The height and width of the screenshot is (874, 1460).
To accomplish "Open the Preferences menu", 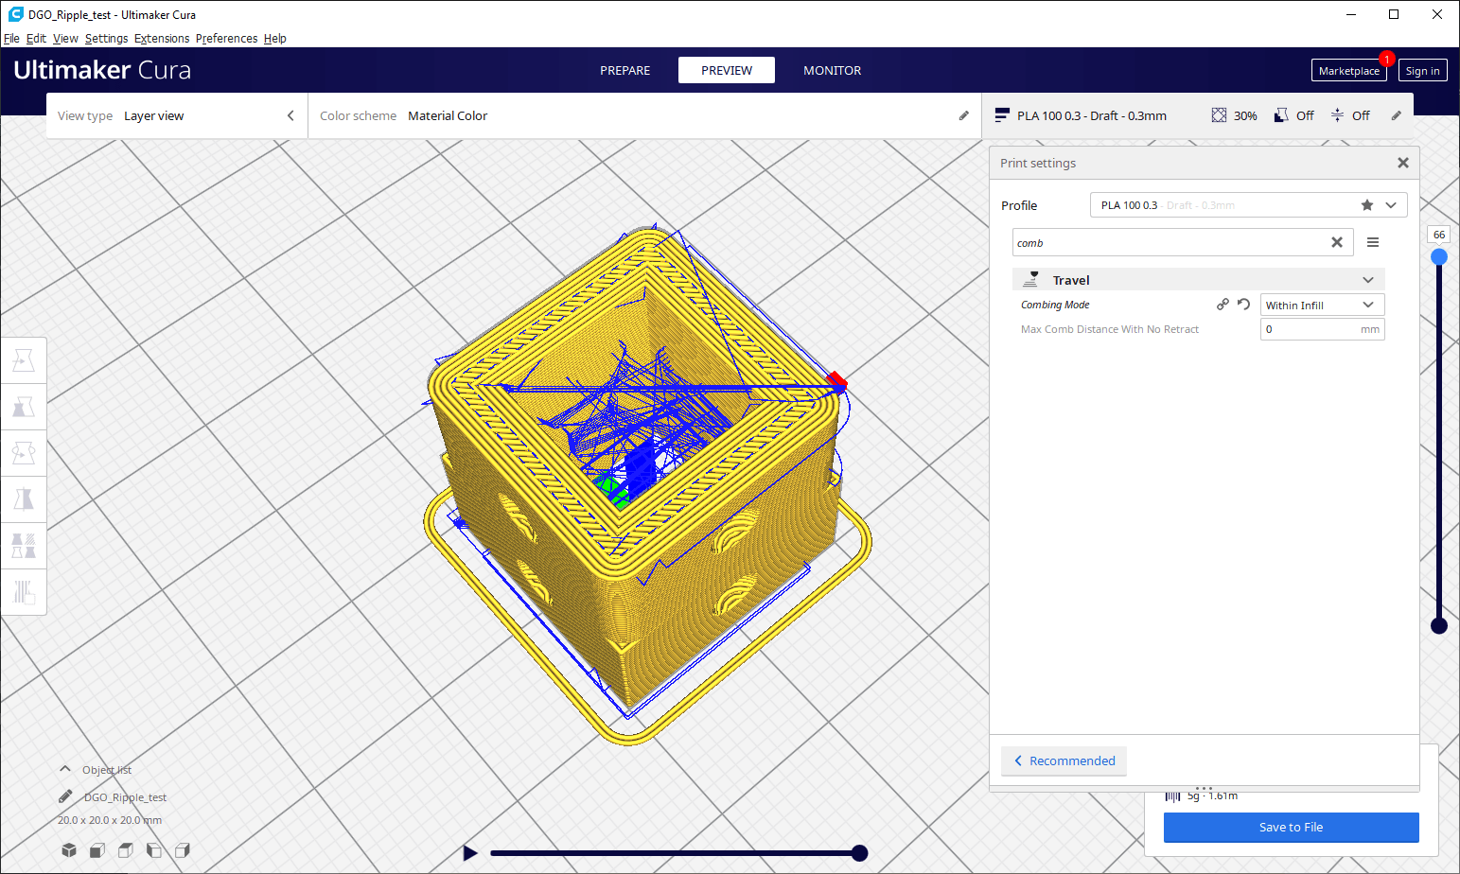I will tap(226, 39).
